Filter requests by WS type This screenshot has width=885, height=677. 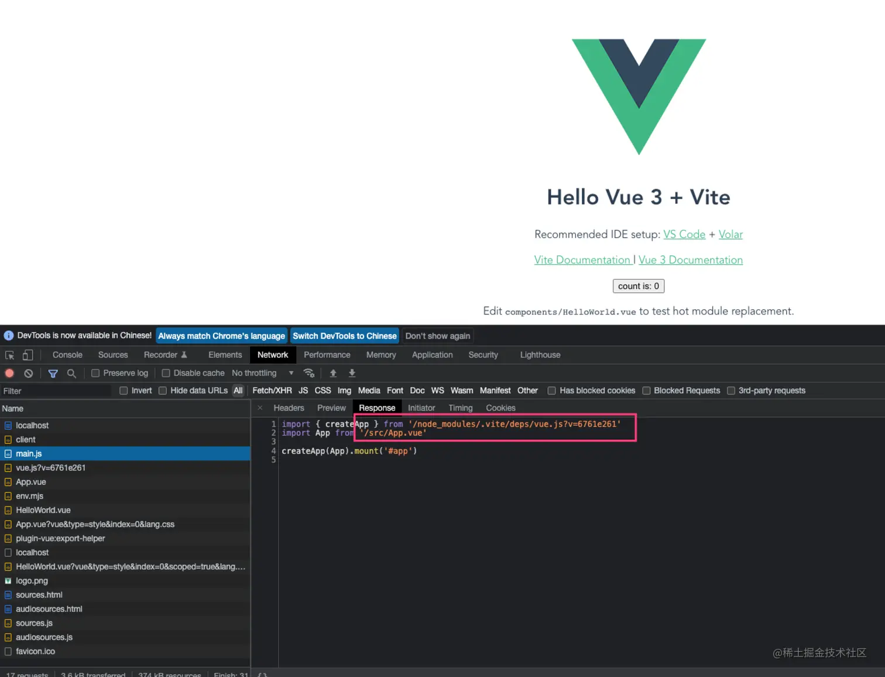[x=438, y=391]
